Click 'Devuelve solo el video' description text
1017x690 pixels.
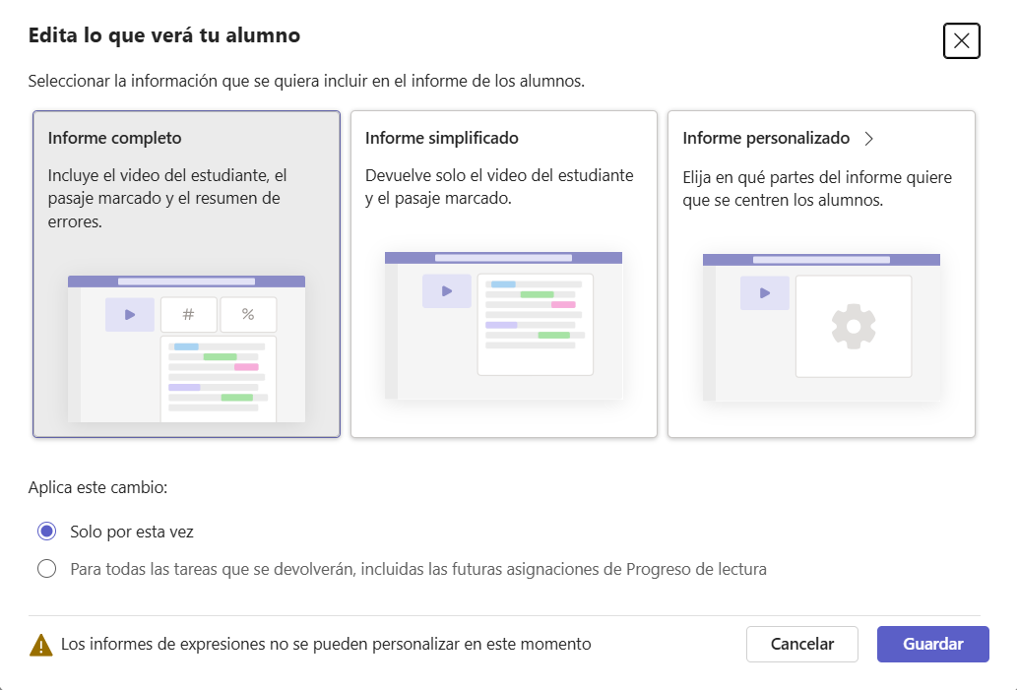click(x=499, y=187)
